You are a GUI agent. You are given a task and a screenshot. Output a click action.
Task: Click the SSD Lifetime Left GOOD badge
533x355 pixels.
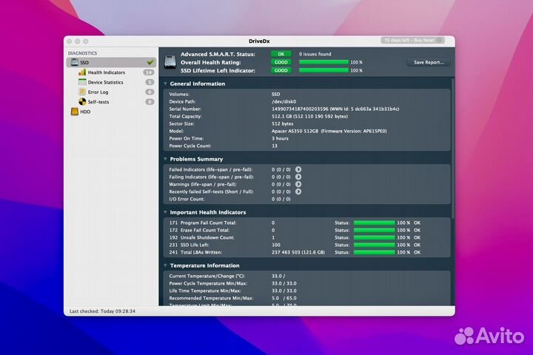pyautogui.click(x=281, y=70)
